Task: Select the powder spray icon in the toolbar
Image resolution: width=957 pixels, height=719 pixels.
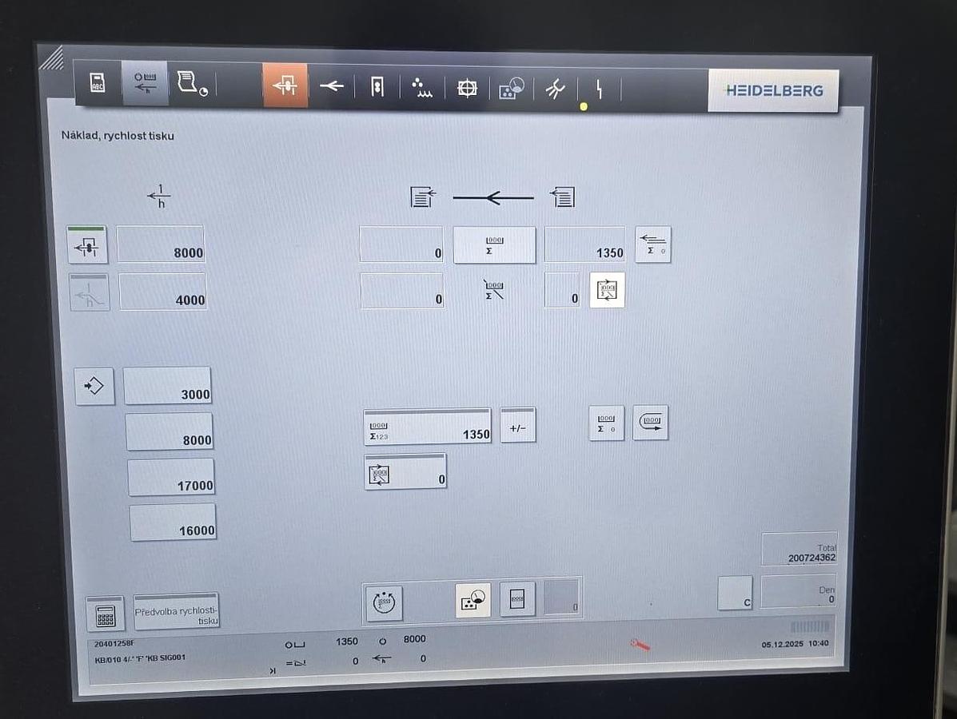Action: [x=422, y=88]
